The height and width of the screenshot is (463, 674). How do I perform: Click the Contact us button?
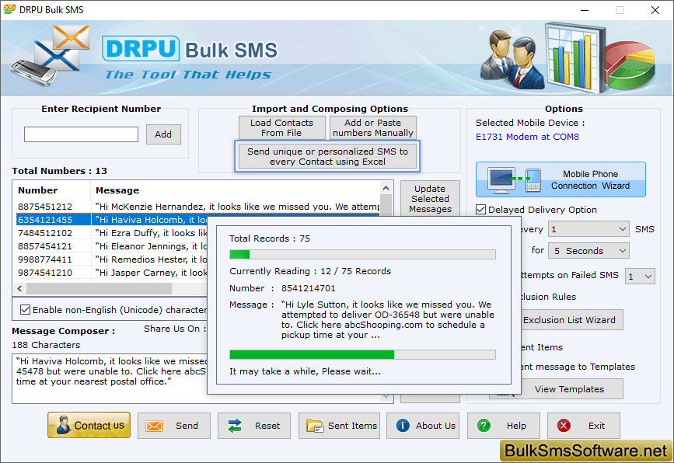click(89, 425)
